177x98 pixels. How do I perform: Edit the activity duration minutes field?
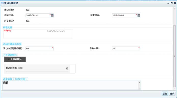point(40,49)
